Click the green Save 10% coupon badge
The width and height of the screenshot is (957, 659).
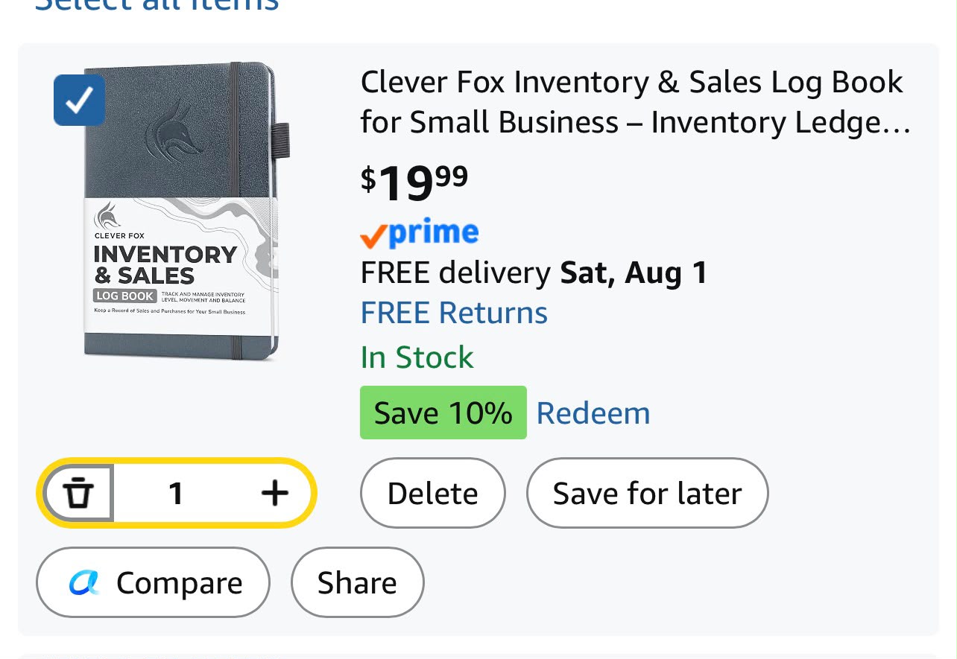coord(443,413)
